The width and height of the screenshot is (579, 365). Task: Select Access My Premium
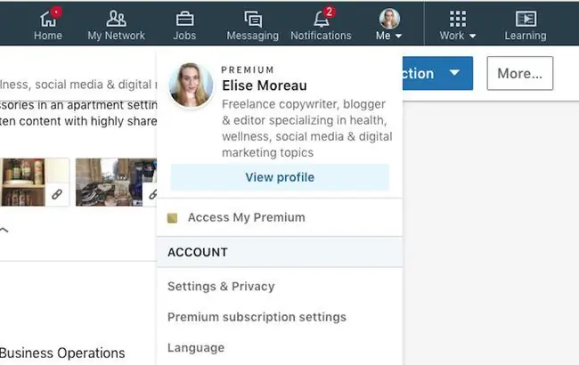(x=246, y=217)
